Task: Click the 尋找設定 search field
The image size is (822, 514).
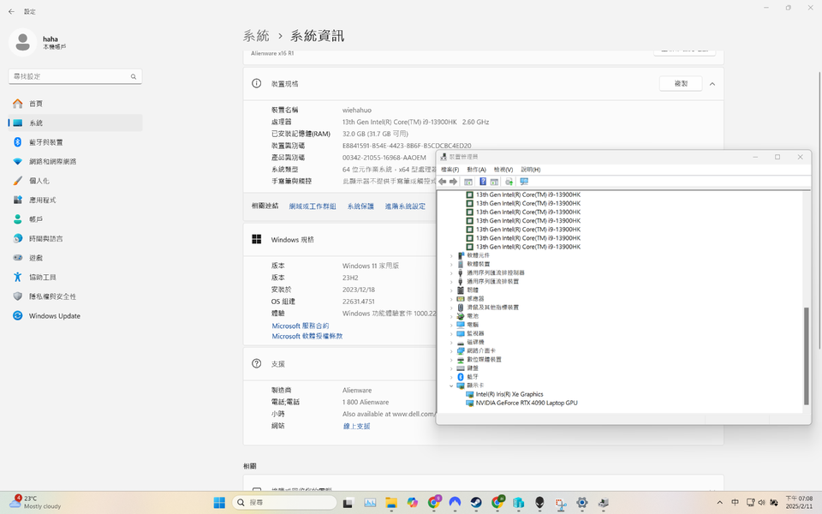Action: (68, 76)
